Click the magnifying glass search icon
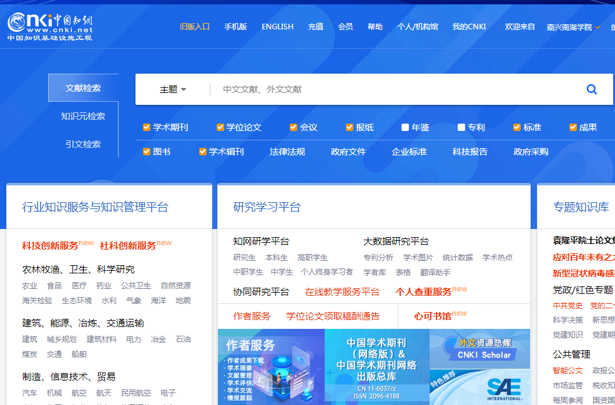 coord(592,89)
